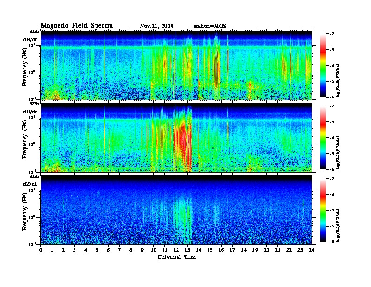Click the -6 tick on dH/dt color bar
The height and width of the screenshot is (287, 371).
[x=332, y=97]
